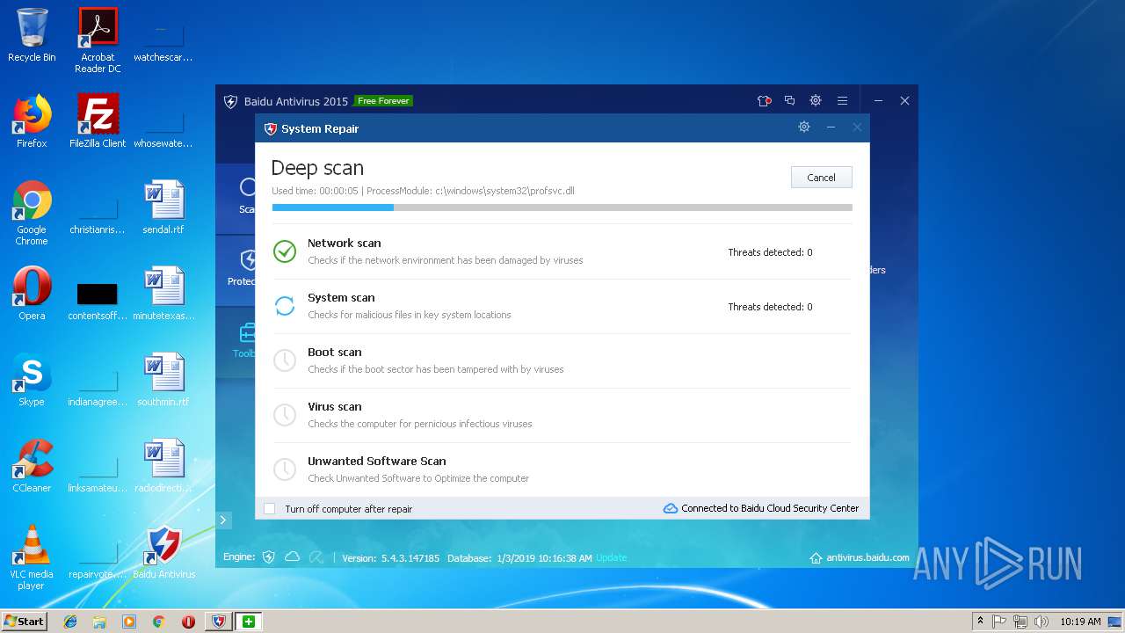1125x633 pixels.
Task: Open the Skype desktop shortcut
Action: [32, 380]
